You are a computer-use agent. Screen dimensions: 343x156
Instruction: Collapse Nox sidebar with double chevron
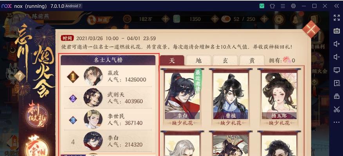336,6
